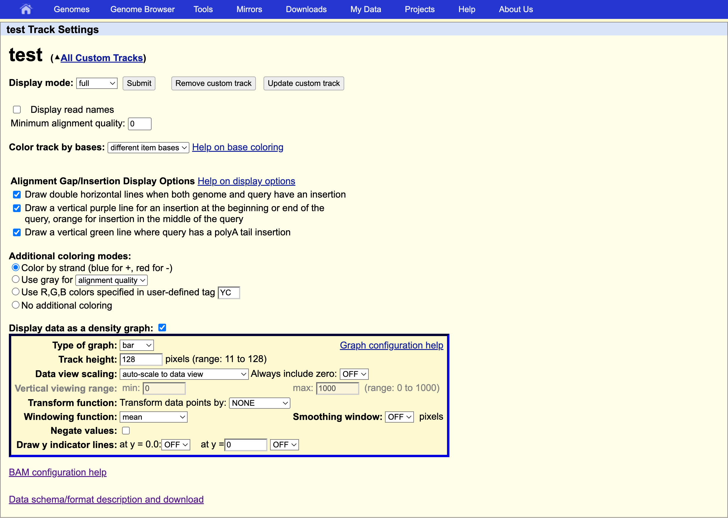This screenshot has width=728, height=518.
Task: Click the up-arrow icon beside All Custom Tracks
Action: coord(57,58)
